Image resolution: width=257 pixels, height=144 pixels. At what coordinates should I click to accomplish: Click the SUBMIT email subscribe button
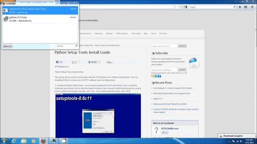182,70
